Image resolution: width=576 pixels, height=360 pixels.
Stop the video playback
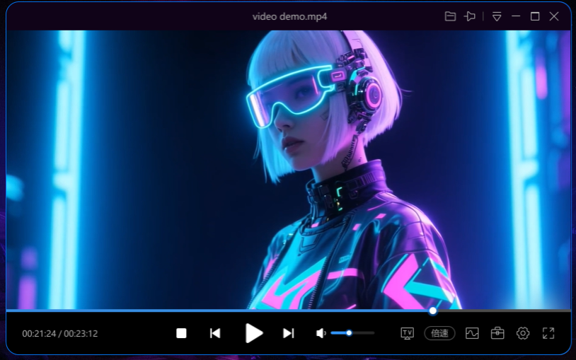(x=181, y=333)
